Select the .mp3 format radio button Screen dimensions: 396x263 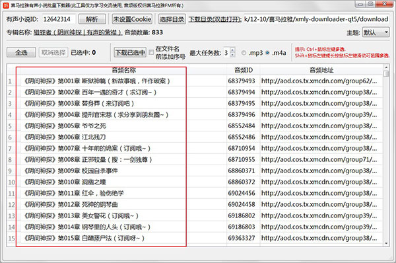pos(244,53)
